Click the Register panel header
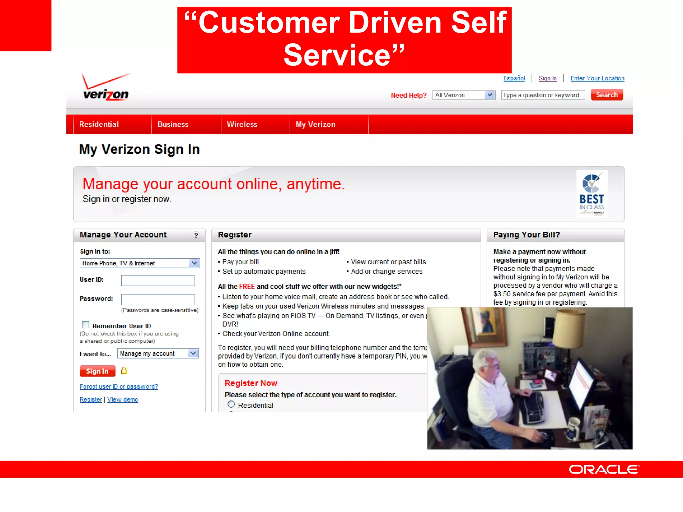Viewport: 683px width, 512px height. point(346,235)
